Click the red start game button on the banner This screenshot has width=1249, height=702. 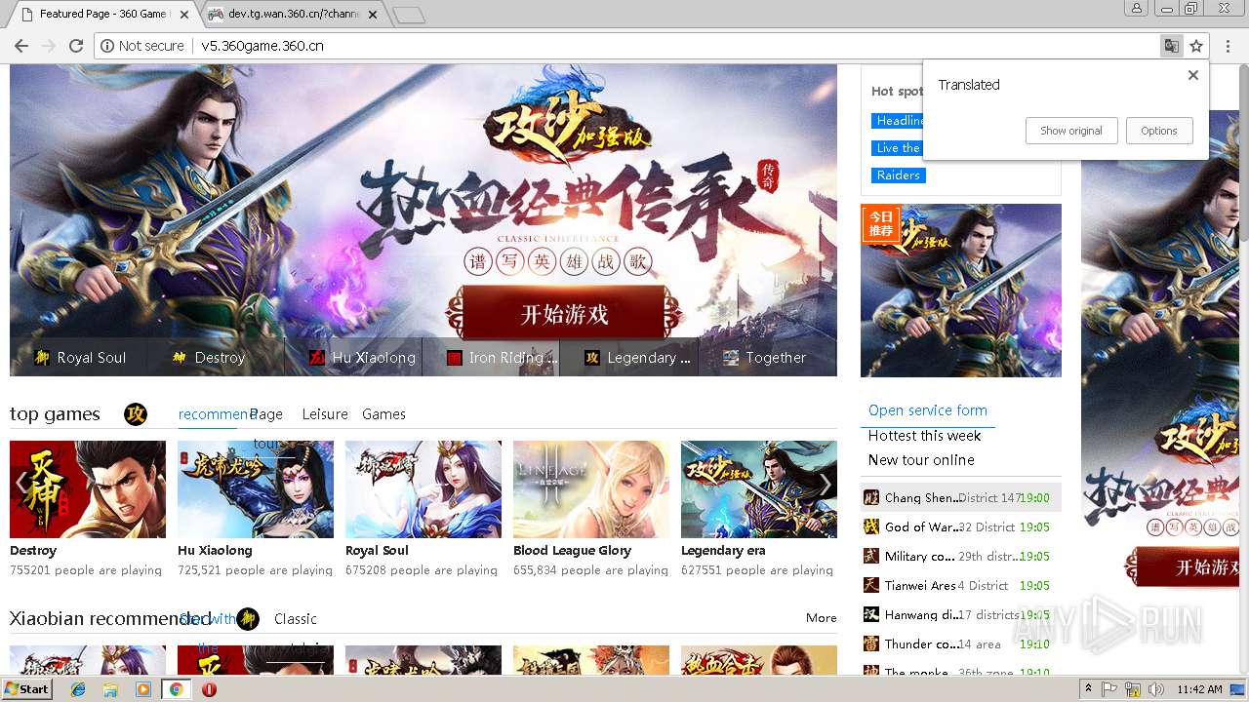coord(565,314)
